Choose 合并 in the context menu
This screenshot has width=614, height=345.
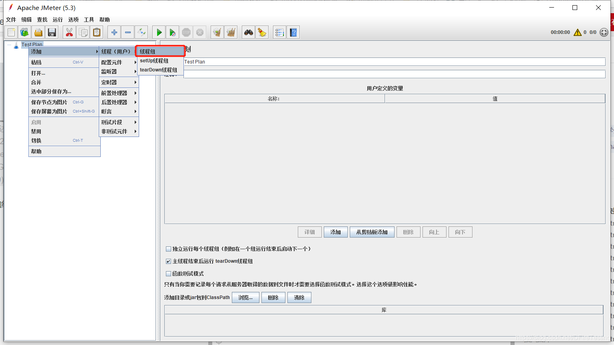click(64, 82)
